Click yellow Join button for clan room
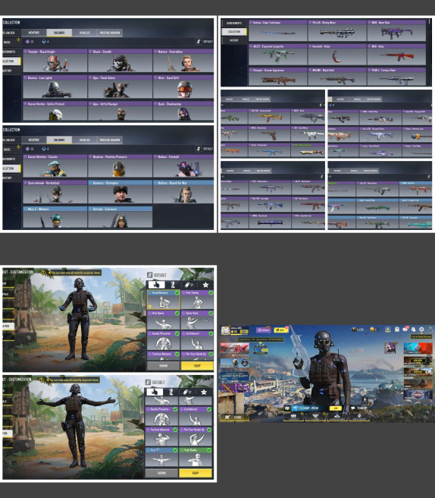 [336, 408]
